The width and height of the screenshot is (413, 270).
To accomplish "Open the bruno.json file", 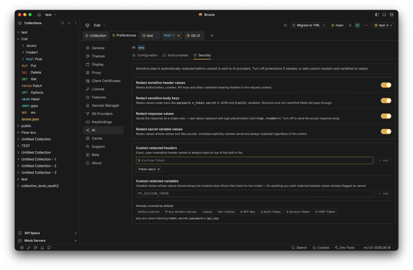I will 30,119.
